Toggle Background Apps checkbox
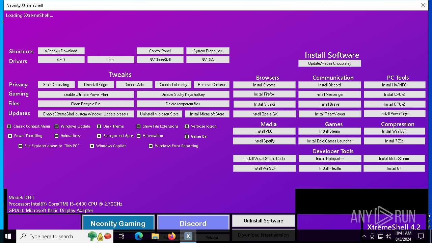 click(x=99, y=136)
